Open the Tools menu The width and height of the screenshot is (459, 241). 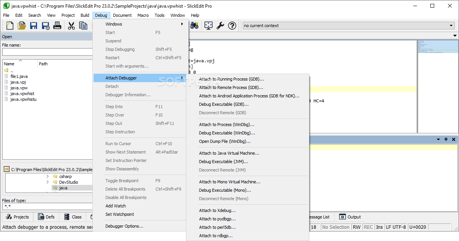click(160, 15)
